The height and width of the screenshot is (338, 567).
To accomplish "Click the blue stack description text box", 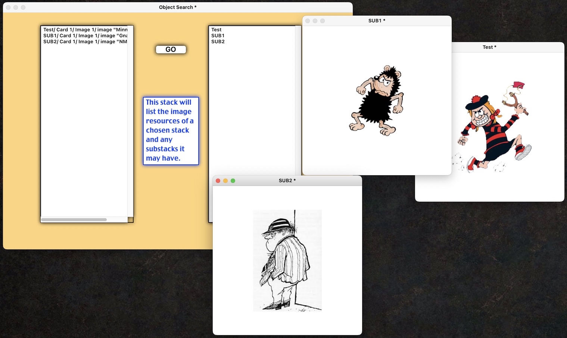I will (171, 130).
